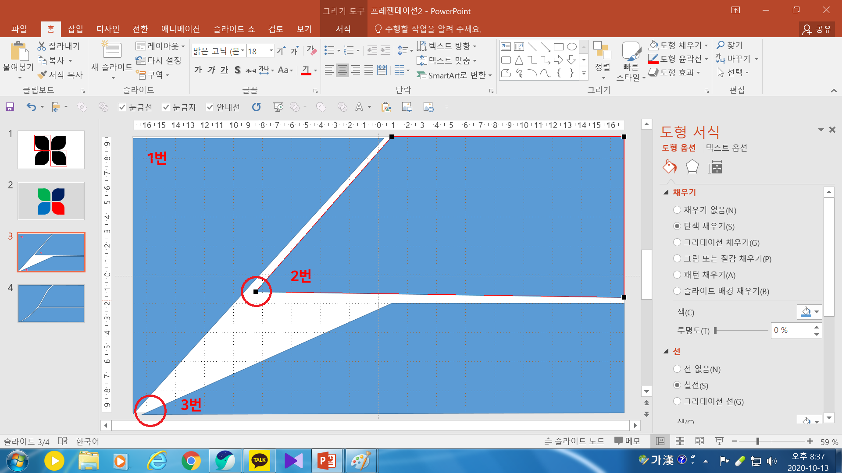Expand the 도형 채우기 dropdown
The height and width of the screenshot is (473, 842).
(x=706, y=45)
